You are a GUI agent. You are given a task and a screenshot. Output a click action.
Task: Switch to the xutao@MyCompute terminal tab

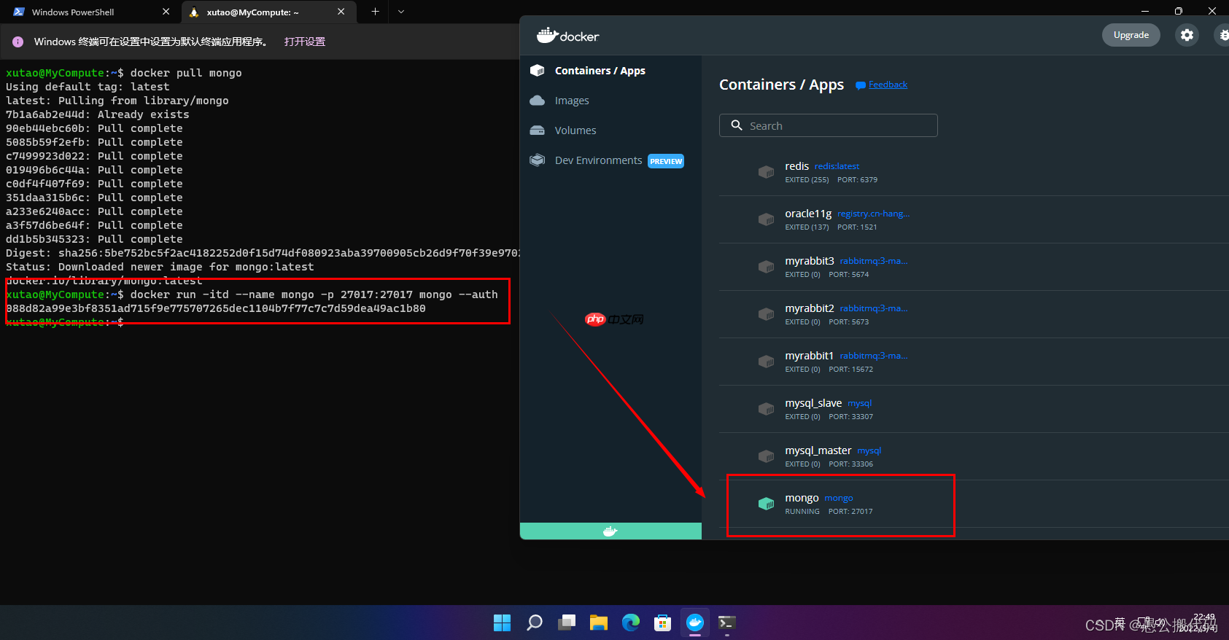(252, 12)
